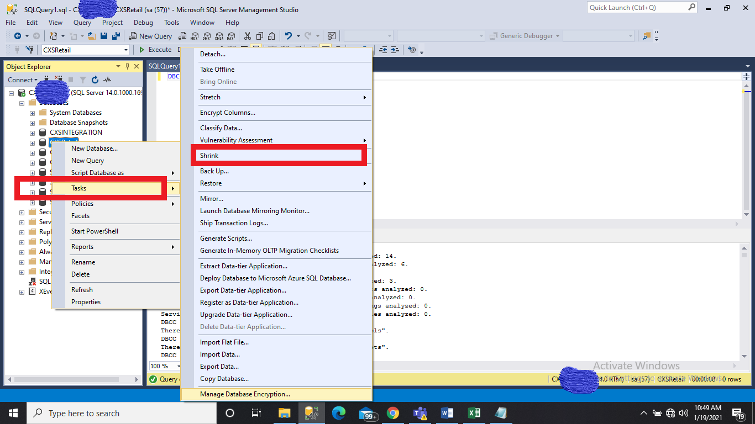The width and height of the screenshot is (755, 424).
Task: Collapse the server root node
Action: click(x=11, y=93)
